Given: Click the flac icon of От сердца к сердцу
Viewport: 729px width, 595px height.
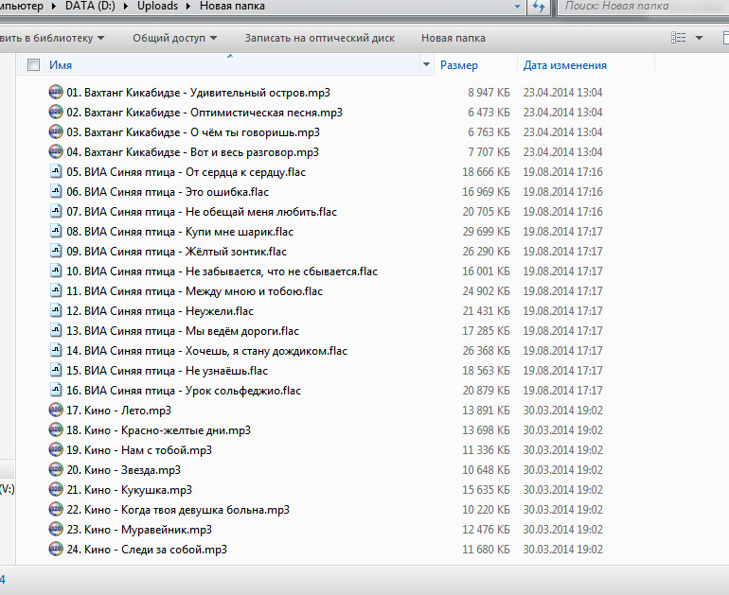Looking at the screenshot, I should coord(56,172).
